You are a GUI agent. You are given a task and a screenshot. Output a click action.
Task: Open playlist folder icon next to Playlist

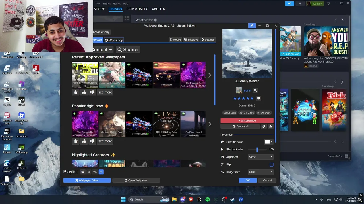click(x=83, y=172)
